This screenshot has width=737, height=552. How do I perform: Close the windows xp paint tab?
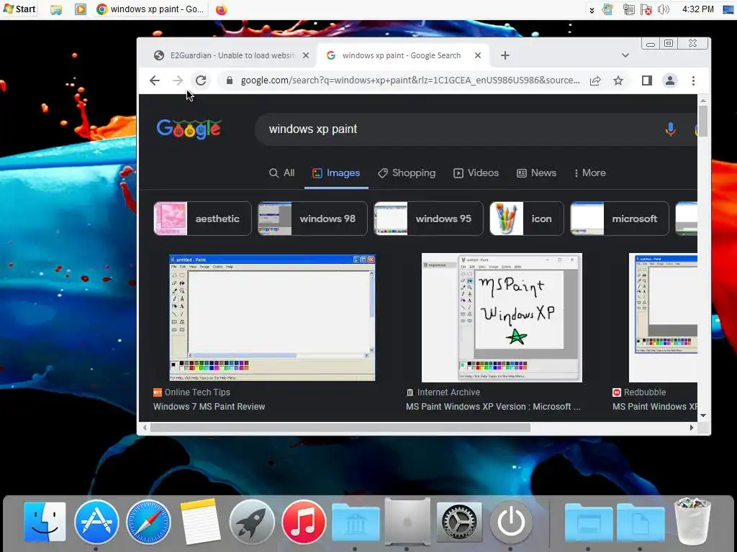(x=478, y=55)
